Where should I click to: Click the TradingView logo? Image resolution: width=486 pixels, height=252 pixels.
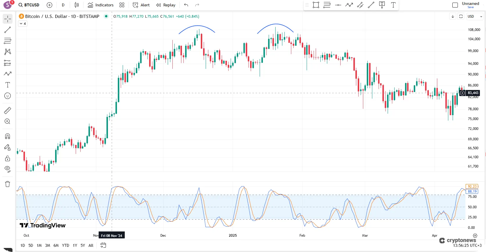point(43,225)
